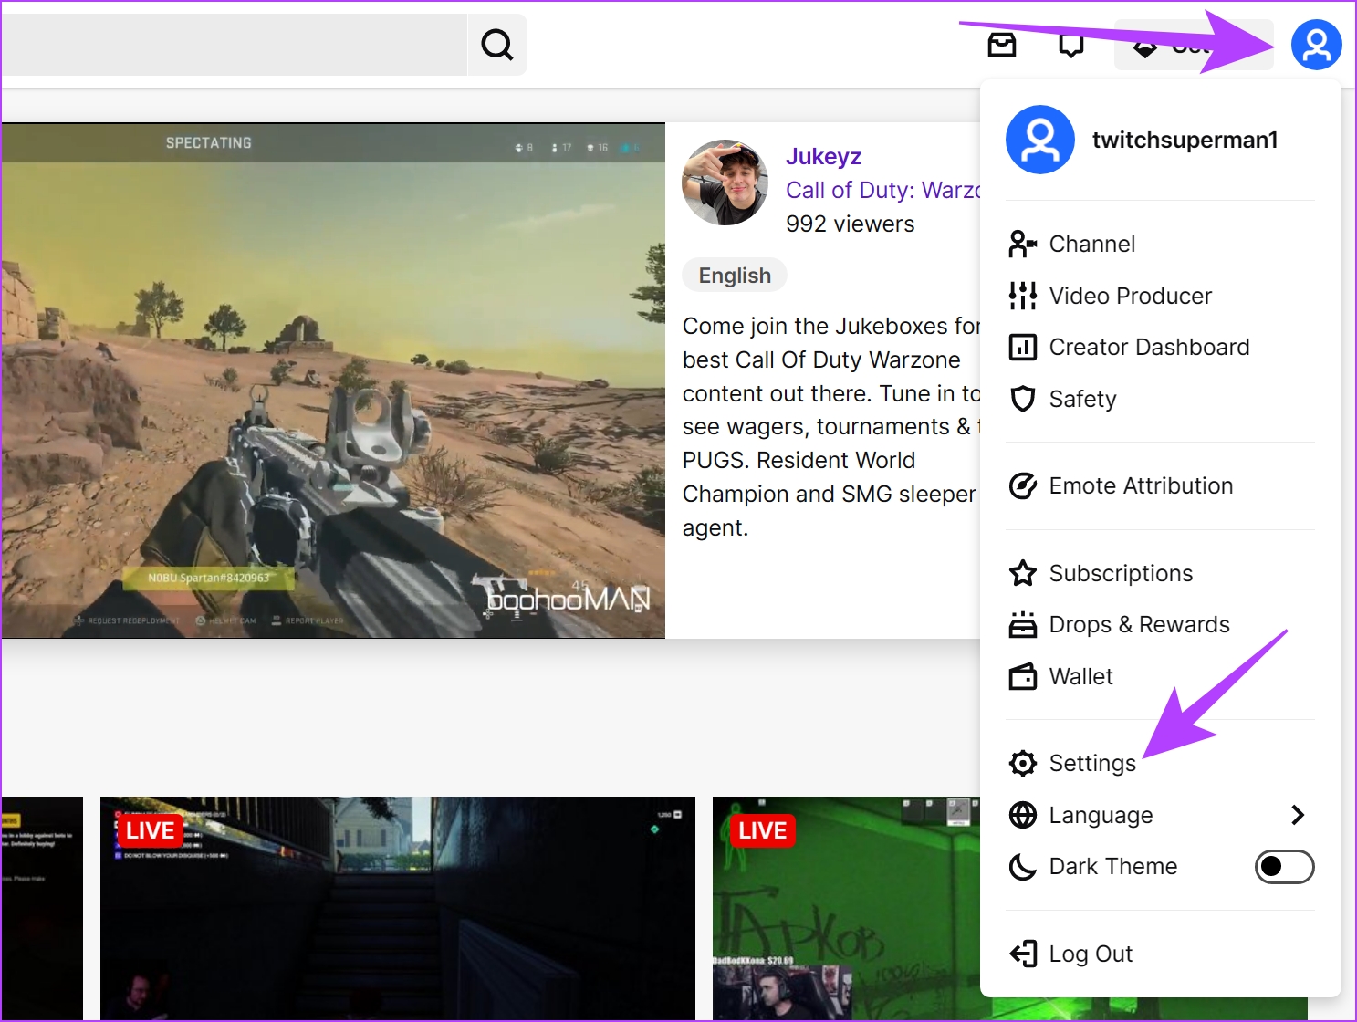Image resolution: width=1357 pixels, height=1022 pixels.
Task: Open the Jukeyz channel link
Action: [824, 156]
